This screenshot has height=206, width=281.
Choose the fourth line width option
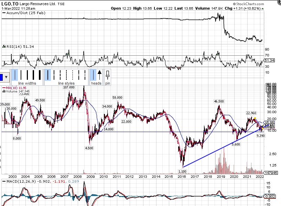click(x=33, y=75)
